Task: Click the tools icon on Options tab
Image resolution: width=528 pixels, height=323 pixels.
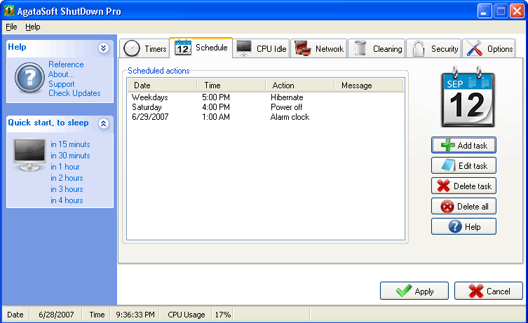Action: [x=475, y=48]
